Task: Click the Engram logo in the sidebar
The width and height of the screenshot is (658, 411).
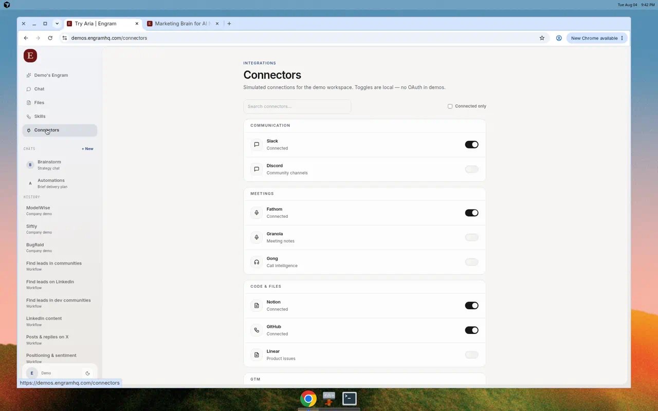Action: tap(30, 55)
